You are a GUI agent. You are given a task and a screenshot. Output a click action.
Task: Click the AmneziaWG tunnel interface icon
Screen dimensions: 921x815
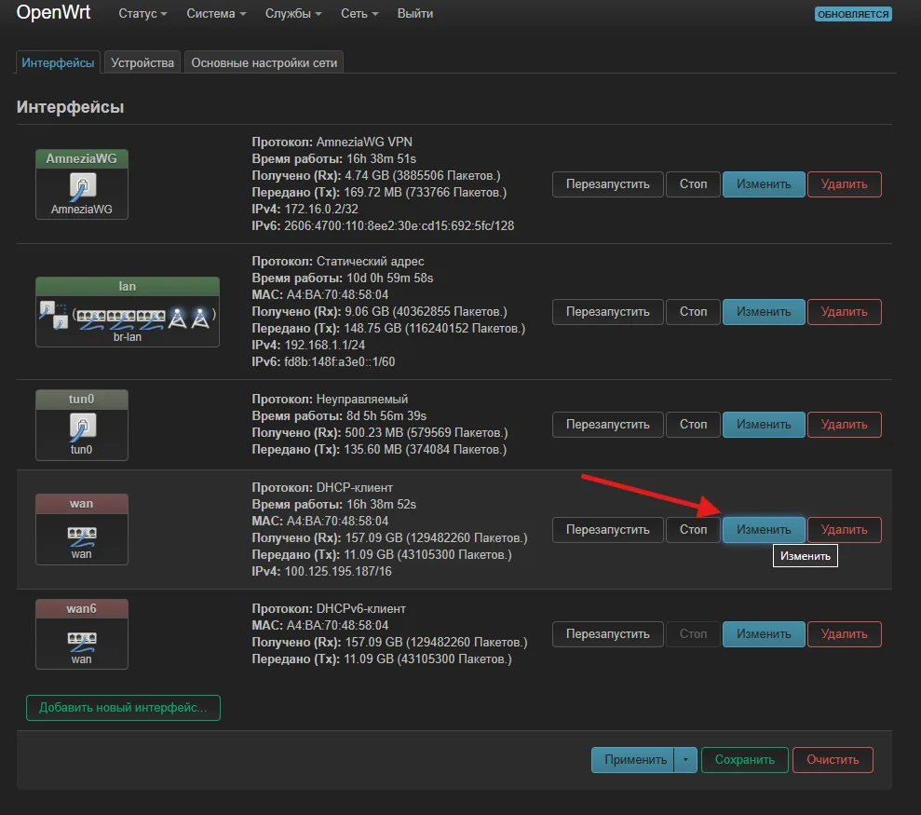(x=82, y=186)
